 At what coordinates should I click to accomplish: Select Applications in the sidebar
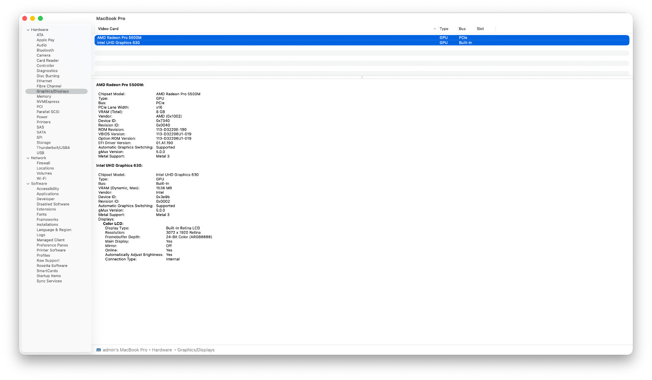click(48, 194)
